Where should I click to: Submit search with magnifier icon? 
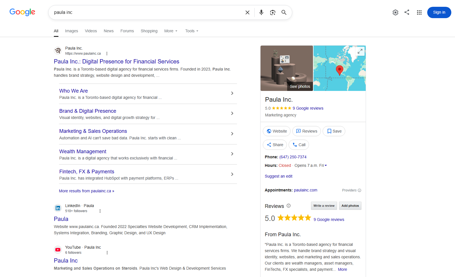[x=284, y=12]
